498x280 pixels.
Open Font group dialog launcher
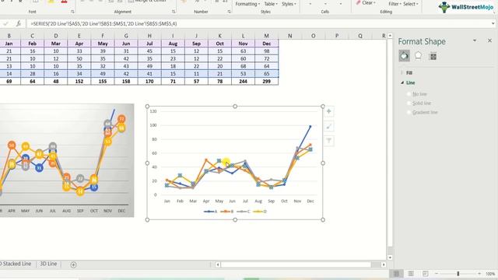click(72, 12)
